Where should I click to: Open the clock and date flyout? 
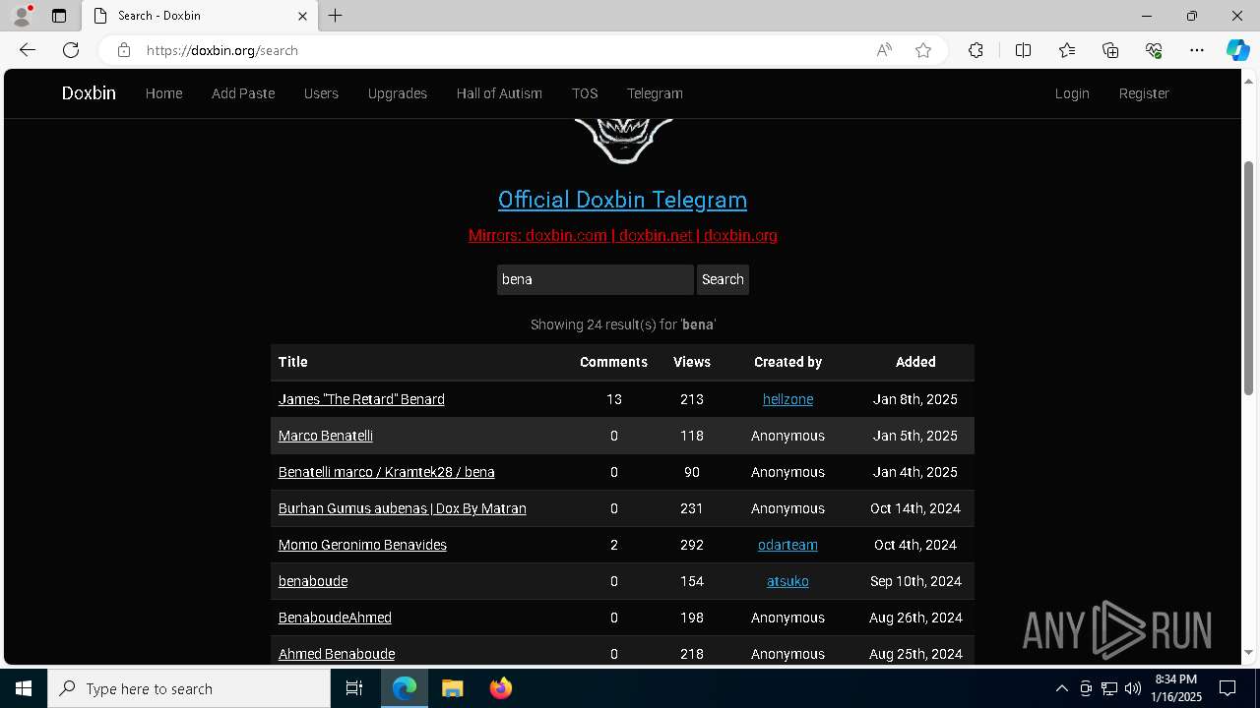click(x=1176, y=688)
